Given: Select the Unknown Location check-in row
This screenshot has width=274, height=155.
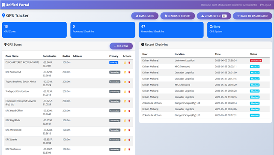Looking at the screenshot, I should pos(205,61).
